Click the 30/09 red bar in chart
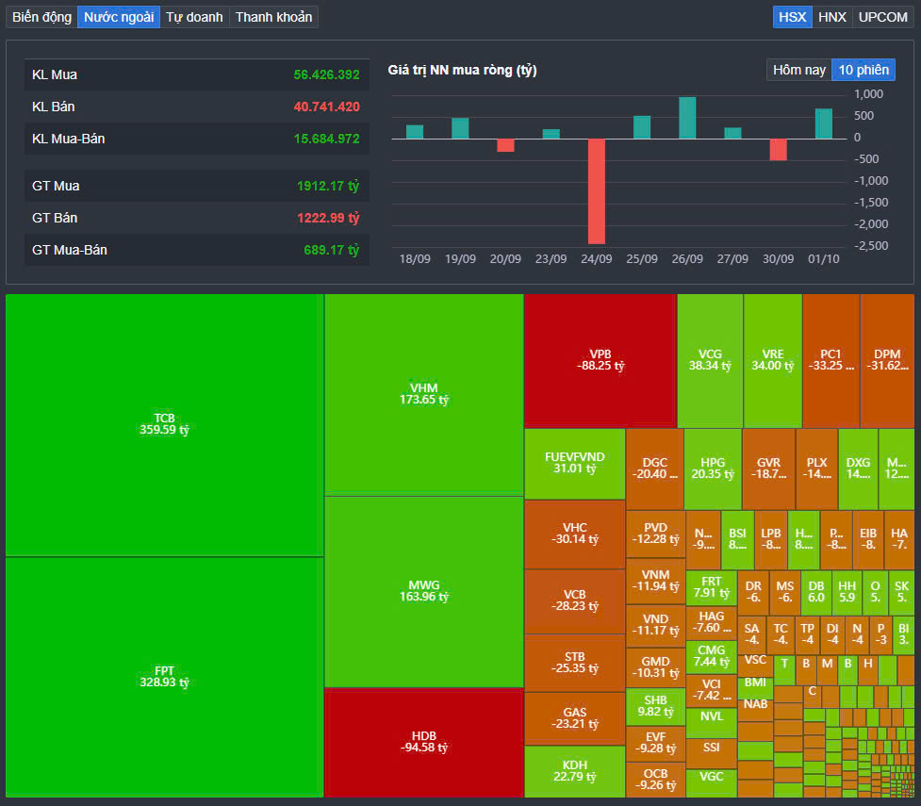Image resolution: width=921 pixels, height=806 pixels. tap(779, 150)
